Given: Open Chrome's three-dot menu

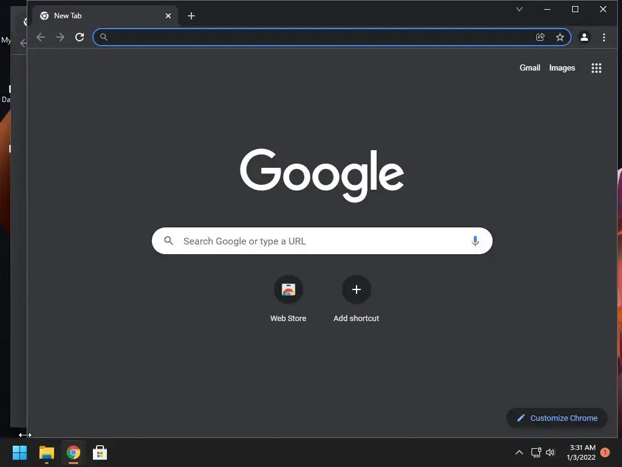Looking at the screenshot, I should pyautogui.click(x=604, y=37).
